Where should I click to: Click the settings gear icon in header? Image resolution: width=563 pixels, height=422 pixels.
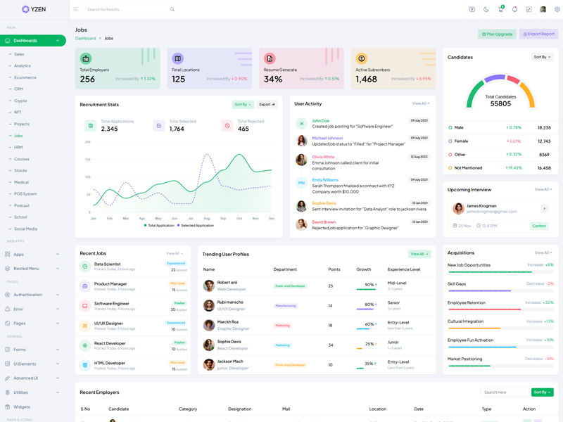(557, 9)
